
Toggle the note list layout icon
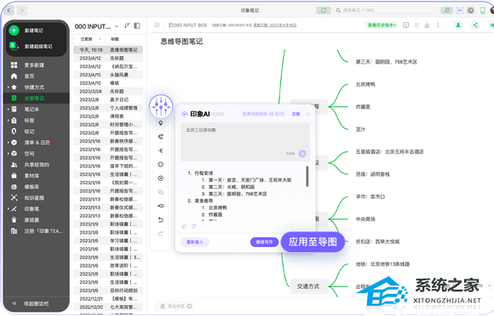[x=137, y=25]
